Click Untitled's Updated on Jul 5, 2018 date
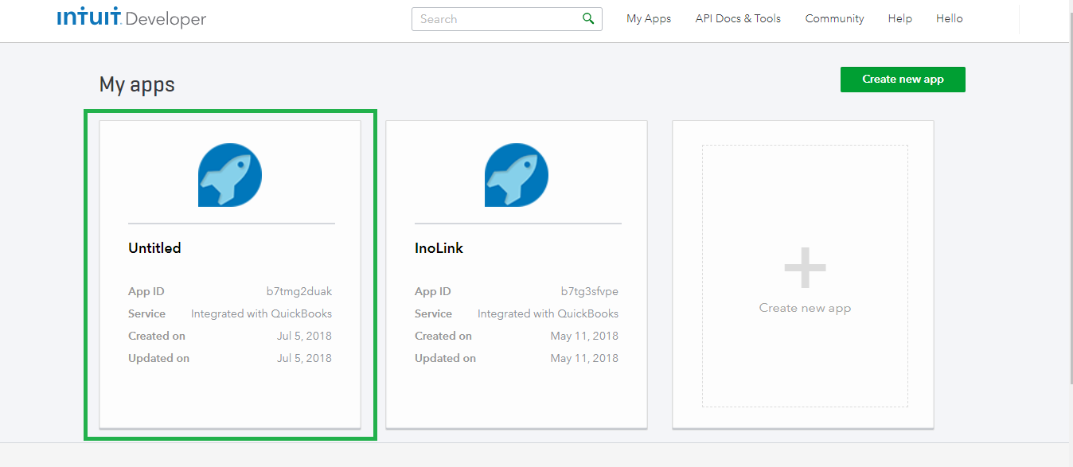Viewport: 1073px width, 467px height. (x=304, y=358)
